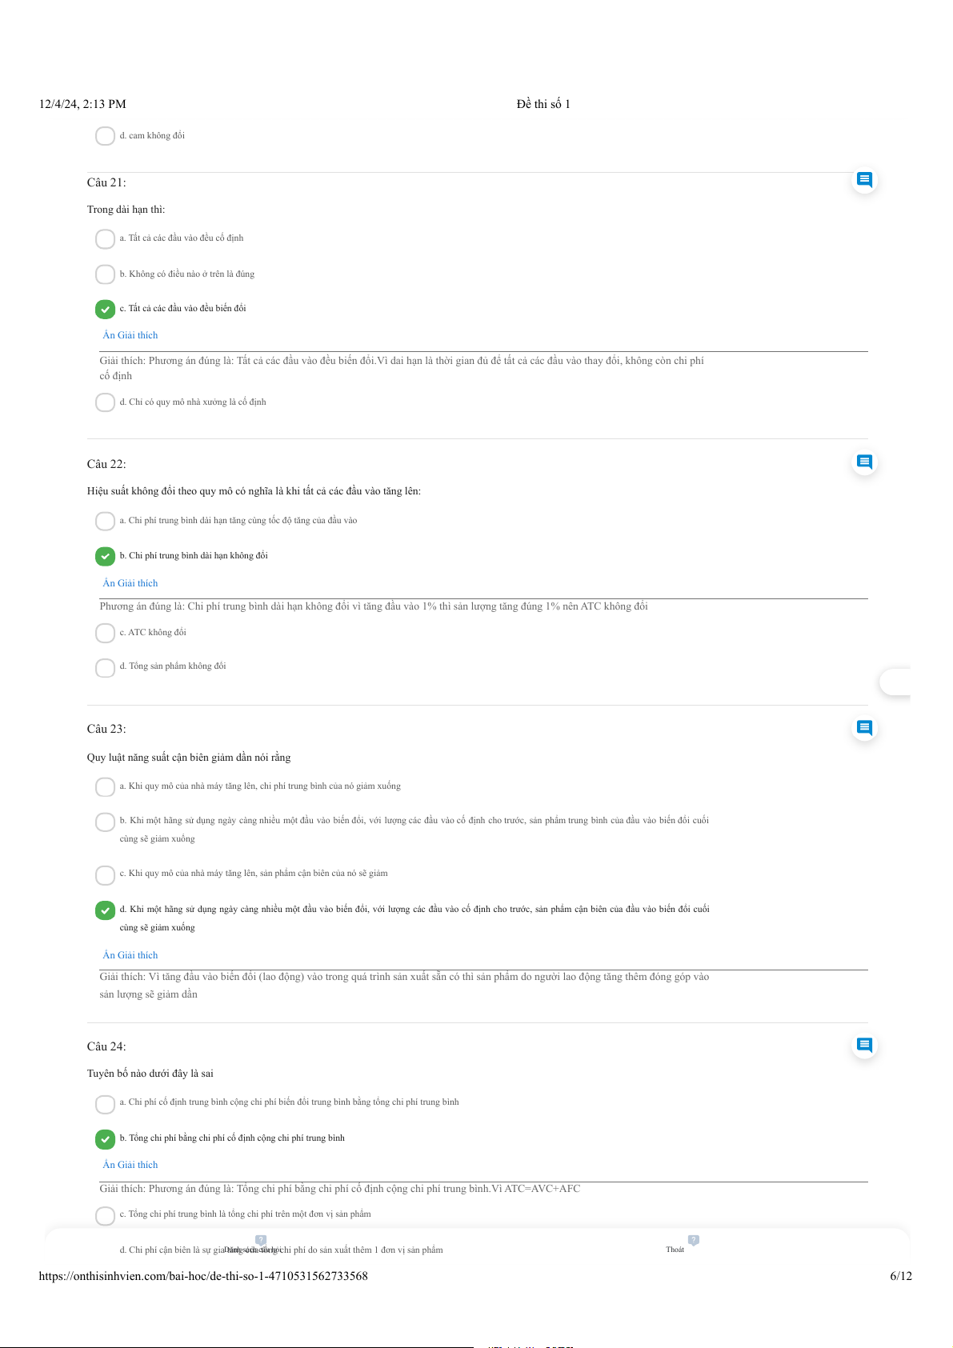Select option 'd. cam không đổi'
The image size is (953, 1348).
[105, 136]
